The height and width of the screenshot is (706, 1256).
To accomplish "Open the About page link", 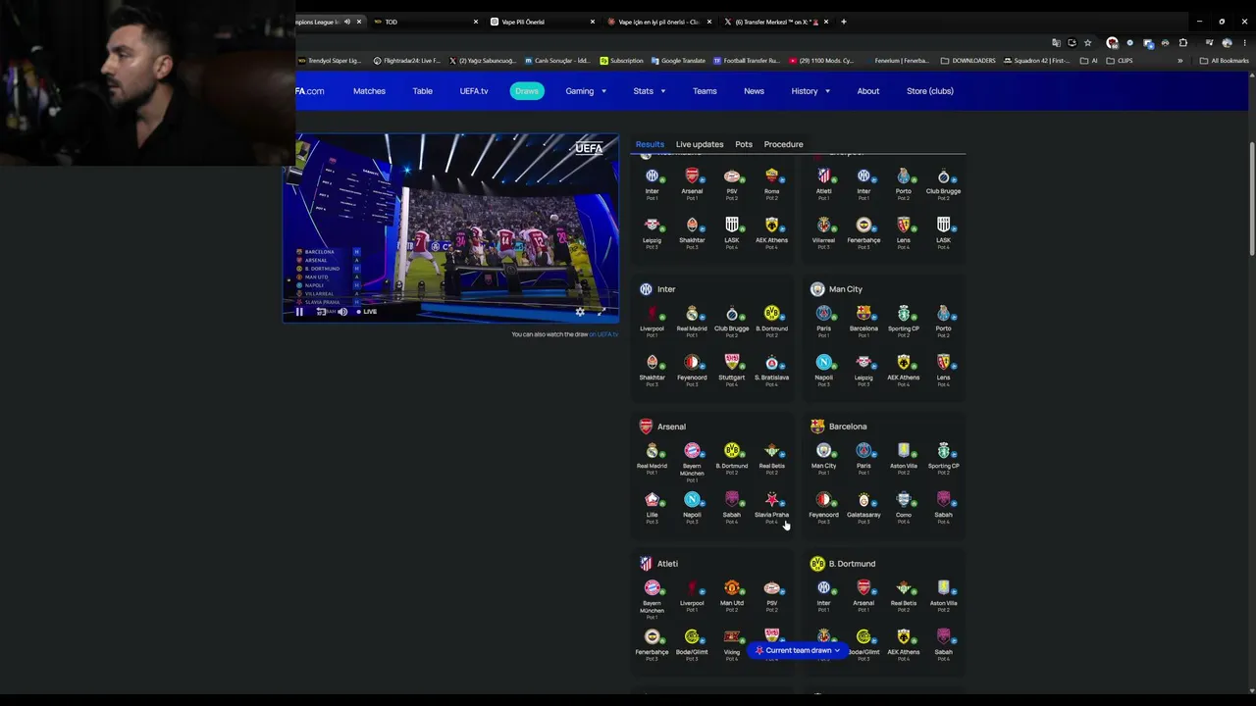I will pyautogui.click(x=868, y=91).
